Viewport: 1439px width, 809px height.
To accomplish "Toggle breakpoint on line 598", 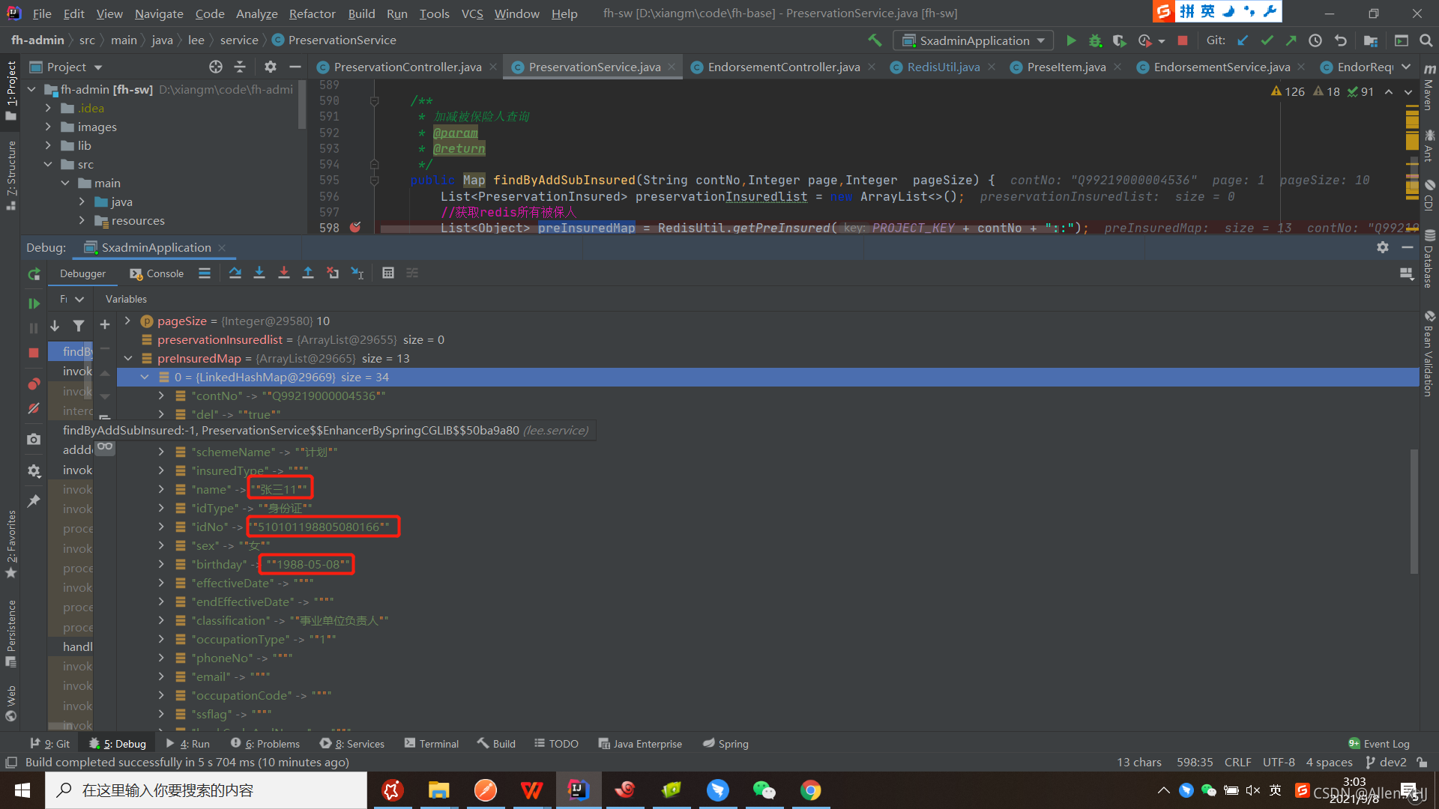I will [355, 227].
